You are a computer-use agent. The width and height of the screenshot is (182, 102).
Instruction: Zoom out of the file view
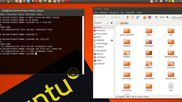pos(156,17)
